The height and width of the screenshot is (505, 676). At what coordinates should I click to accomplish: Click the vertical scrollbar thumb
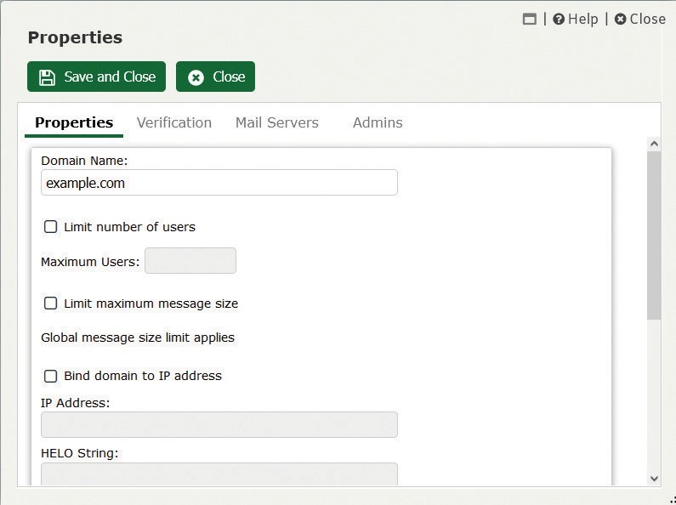(654, 235)
